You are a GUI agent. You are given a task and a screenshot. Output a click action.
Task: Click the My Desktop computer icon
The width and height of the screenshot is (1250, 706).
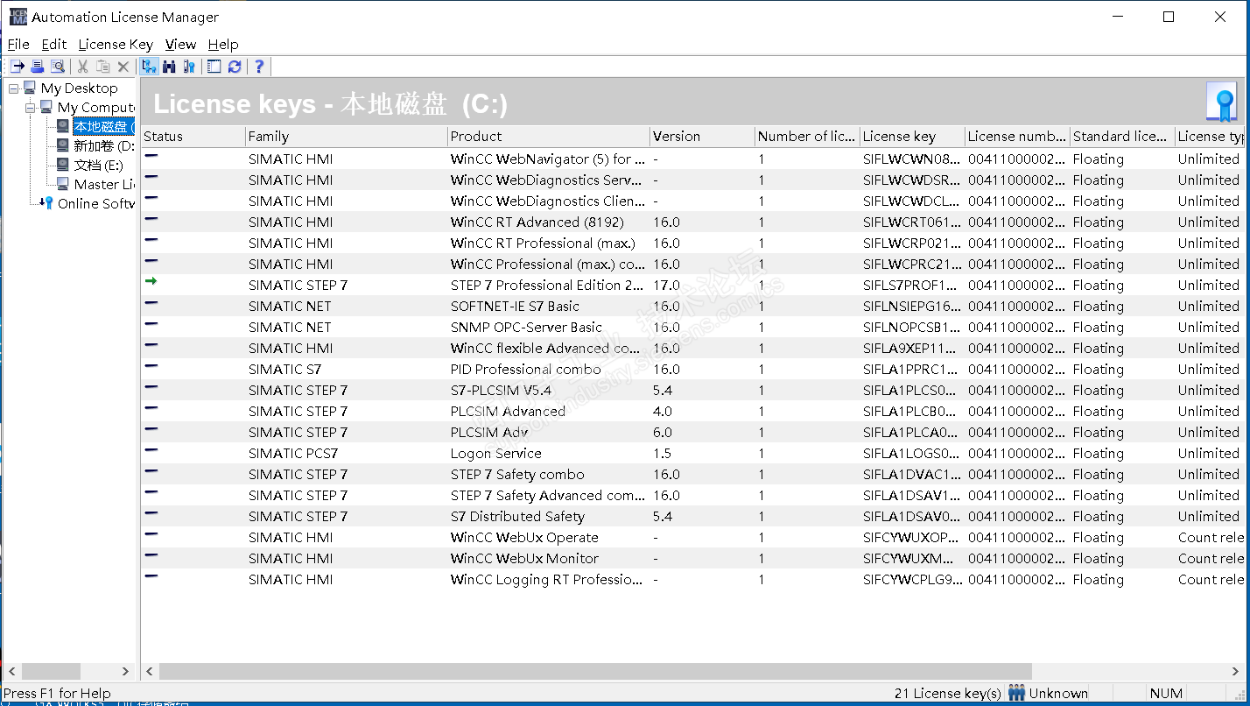pos(30,88)
